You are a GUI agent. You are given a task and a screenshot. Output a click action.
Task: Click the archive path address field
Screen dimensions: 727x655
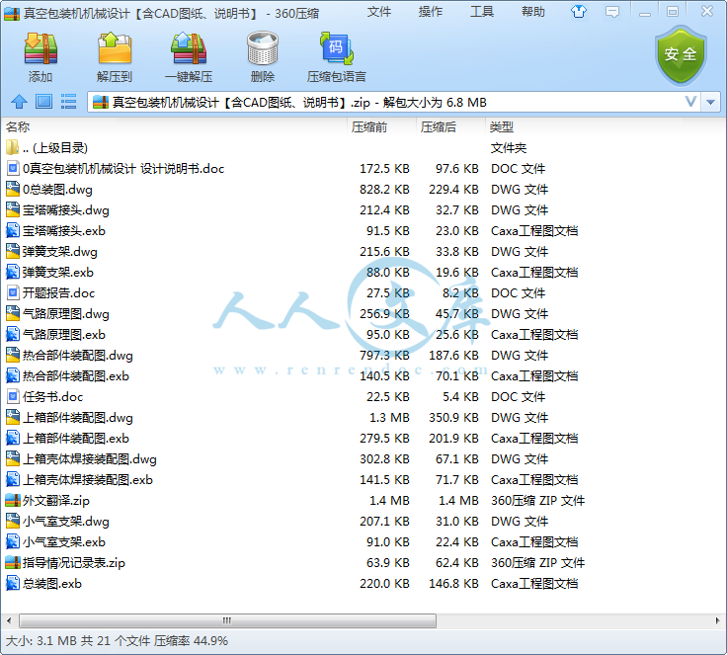[394, 102]
